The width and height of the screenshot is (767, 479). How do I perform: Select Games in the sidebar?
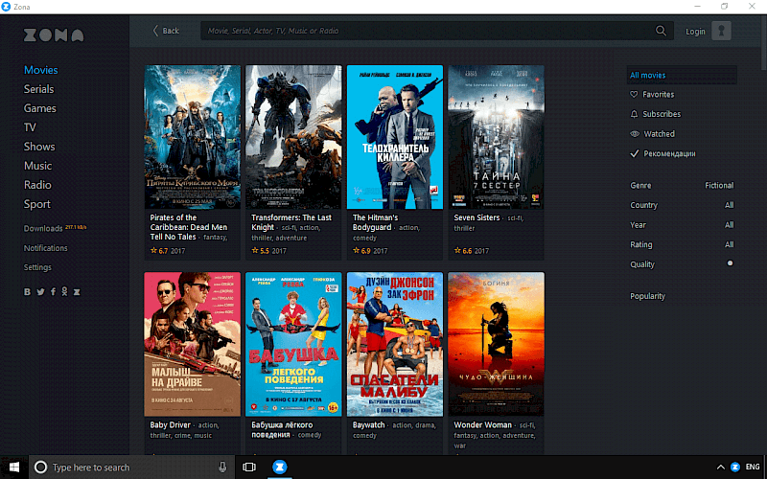pos(40,108)
